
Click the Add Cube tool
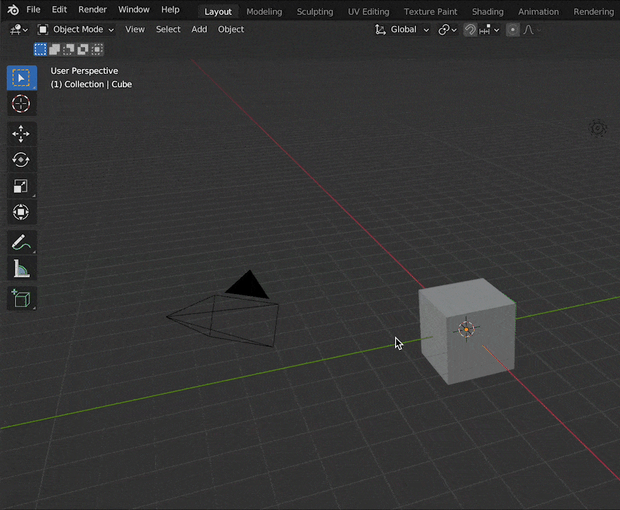click(x=21, y=298)
